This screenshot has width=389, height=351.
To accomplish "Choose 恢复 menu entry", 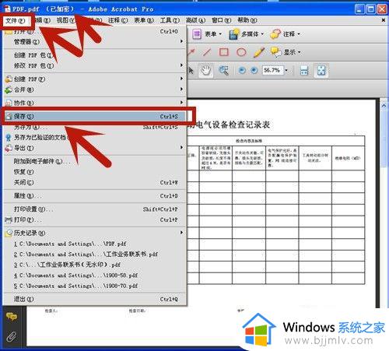I will (x=94, y=172).
